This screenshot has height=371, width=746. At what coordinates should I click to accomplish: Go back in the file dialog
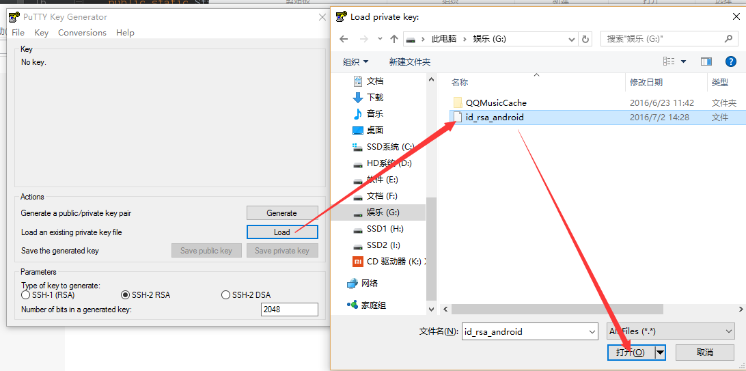pos(344,39)
